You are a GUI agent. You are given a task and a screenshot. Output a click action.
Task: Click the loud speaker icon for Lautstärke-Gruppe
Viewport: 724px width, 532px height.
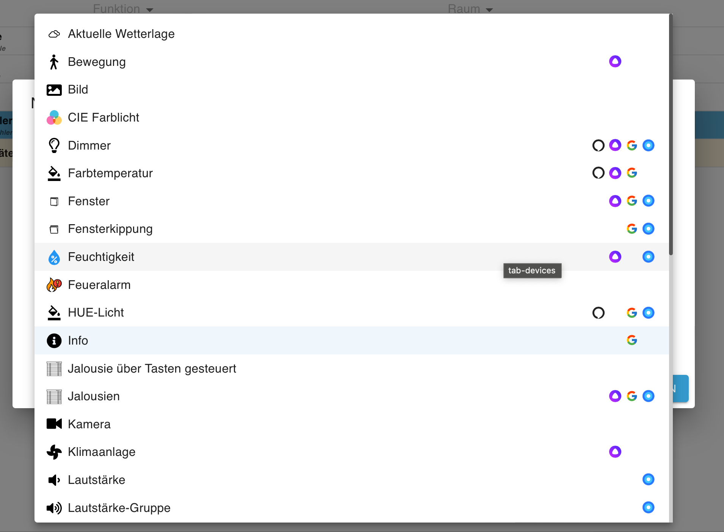click(54, 508)
